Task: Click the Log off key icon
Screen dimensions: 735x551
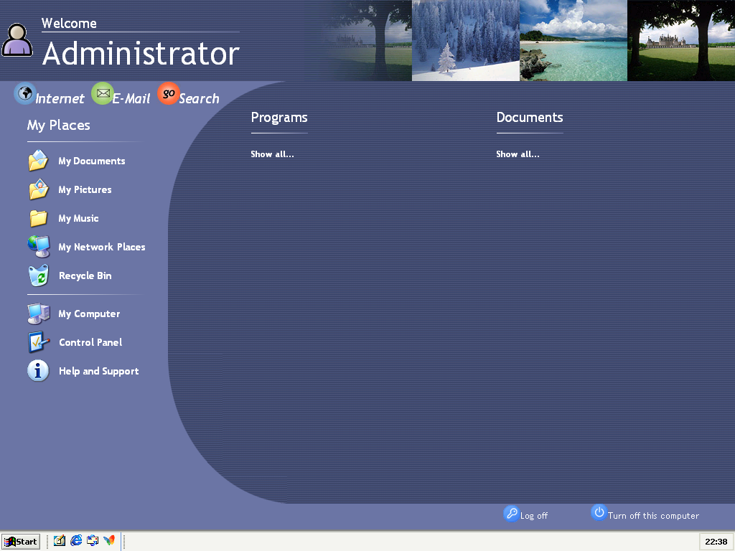Action: point(511,514)
